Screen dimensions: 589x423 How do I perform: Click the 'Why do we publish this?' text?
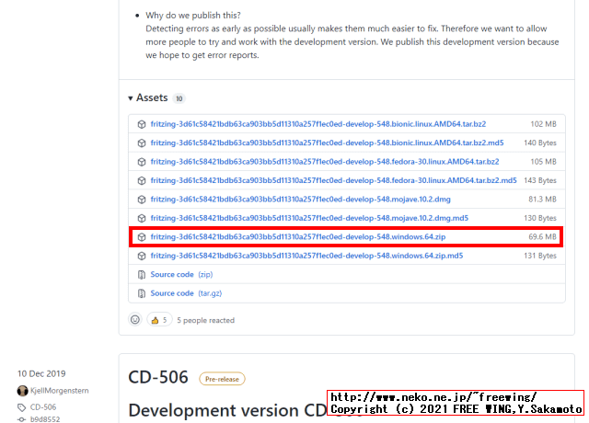[x=193, y=16]
